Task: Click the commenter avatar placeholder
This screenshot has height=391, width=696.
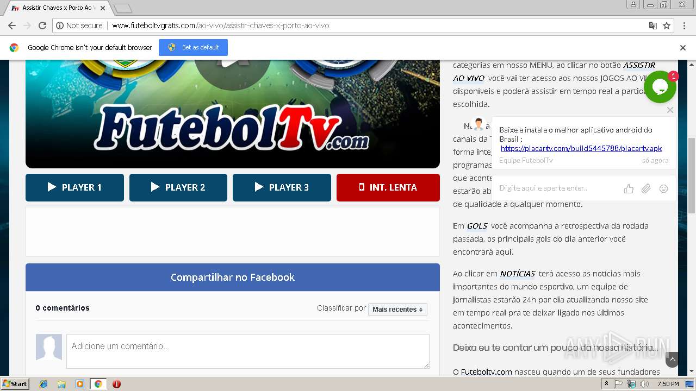Action: point(49,347)
